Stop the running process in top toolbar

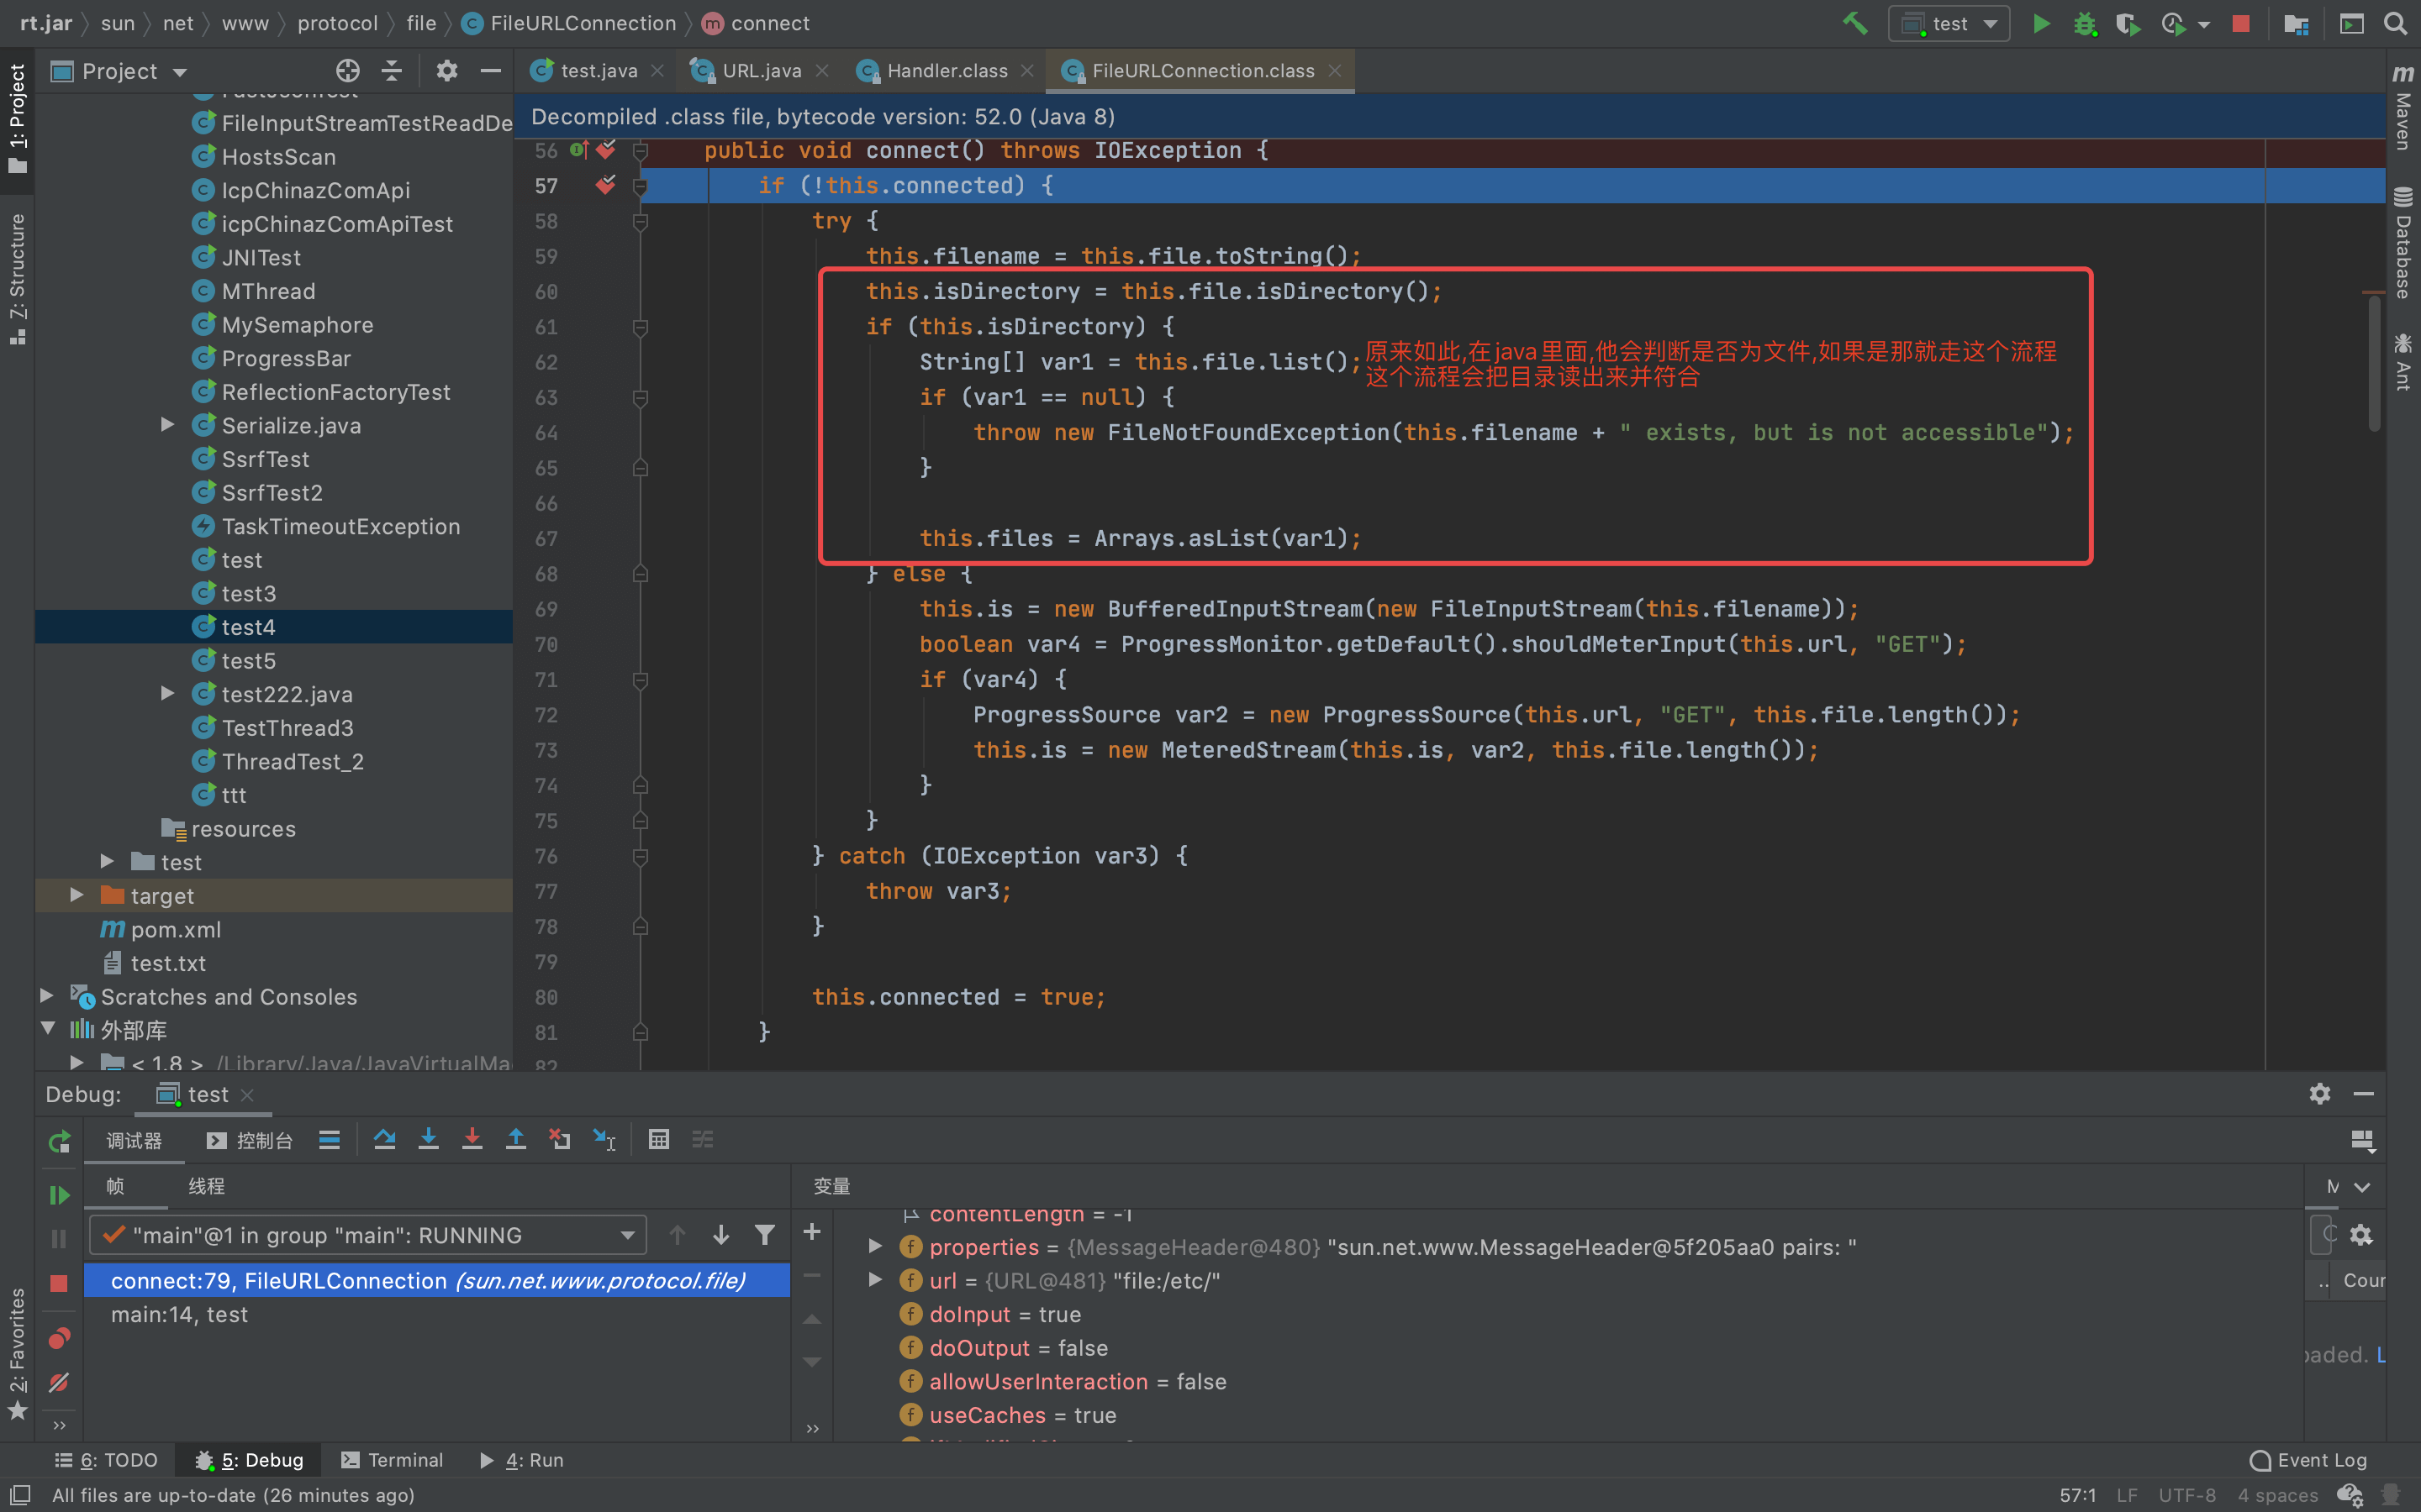[x=2241, y=23]
